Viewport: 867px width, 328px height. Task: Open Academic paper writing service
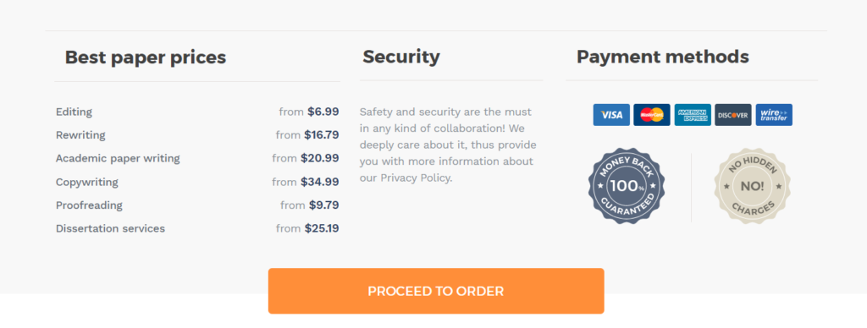[x=196, y=158]
